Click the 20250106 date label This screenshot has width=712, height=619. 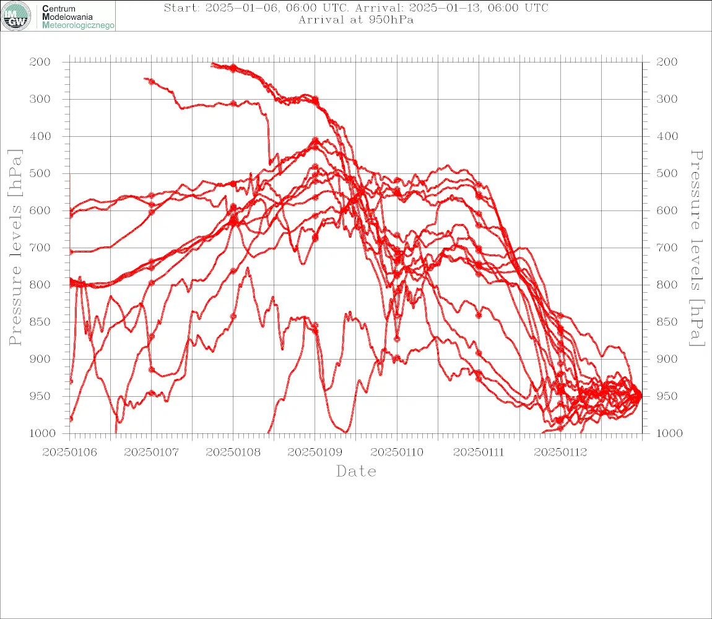pos(69,452)
